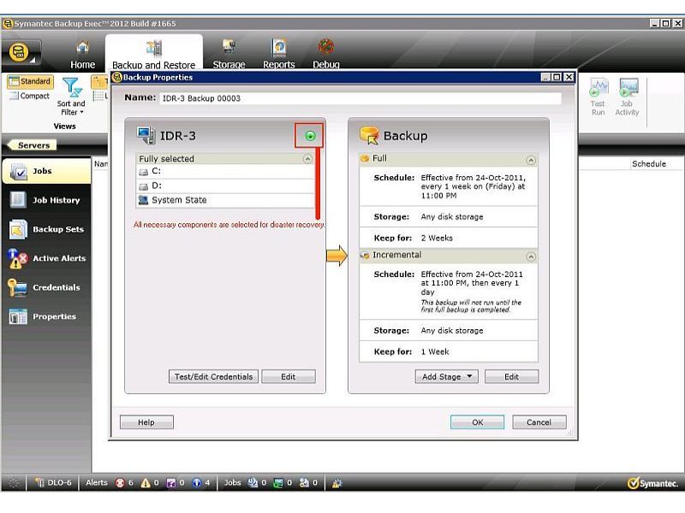This screenshot has width=685, height=513.
Task: Open Credentials in the sidebar
Action: pos(46,287)
